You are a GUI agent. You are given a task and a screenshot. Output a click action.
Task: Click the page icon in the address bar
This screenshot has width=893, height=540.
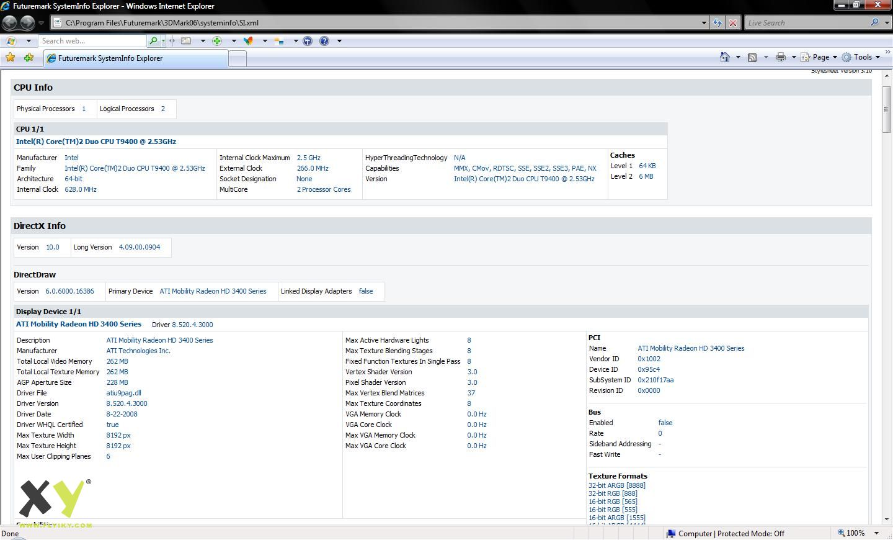point(58,23)
